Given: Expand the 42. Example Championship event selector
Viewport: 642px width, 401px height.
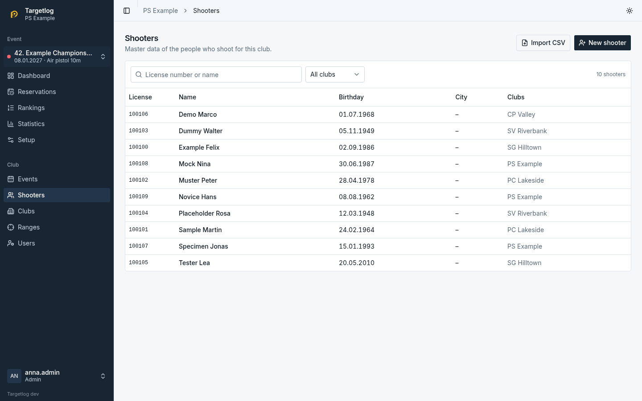Looking at the screenshot, I should pyautogui.click(x=57, y=57).
